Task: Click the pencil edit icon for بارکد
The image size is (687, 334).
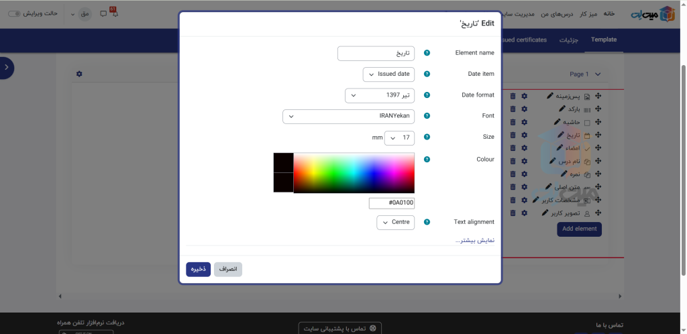Action: [x=562, y=109]
